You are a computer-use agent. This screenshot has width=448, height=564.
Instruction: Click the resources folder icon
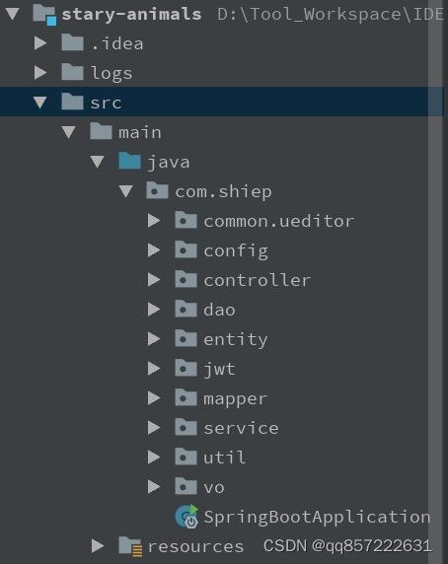(130, 546)
